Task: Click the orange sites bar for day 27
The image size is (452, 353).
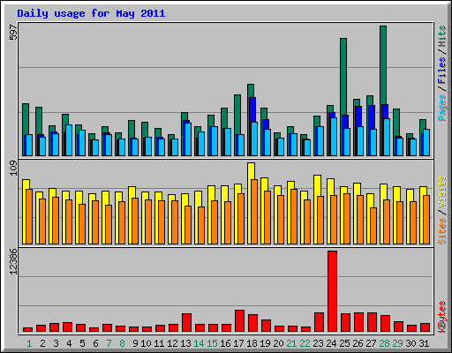Action: (x=373, y=226)
